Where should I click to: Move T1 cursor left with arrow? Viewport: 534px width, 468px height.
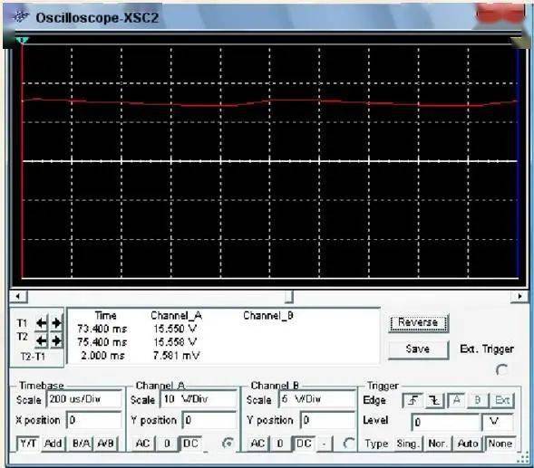(41, 323)
